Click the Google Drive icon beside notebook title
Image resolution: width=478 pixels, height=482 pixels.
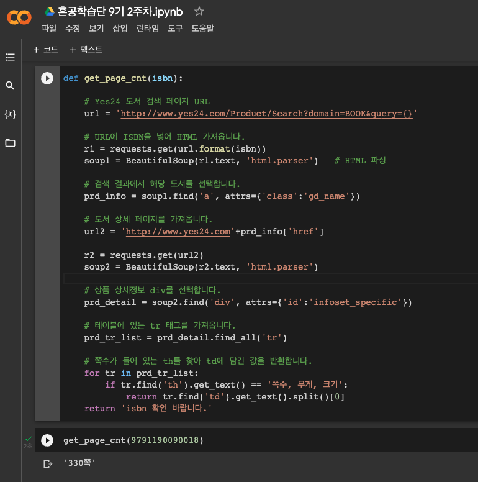[50, 12]
